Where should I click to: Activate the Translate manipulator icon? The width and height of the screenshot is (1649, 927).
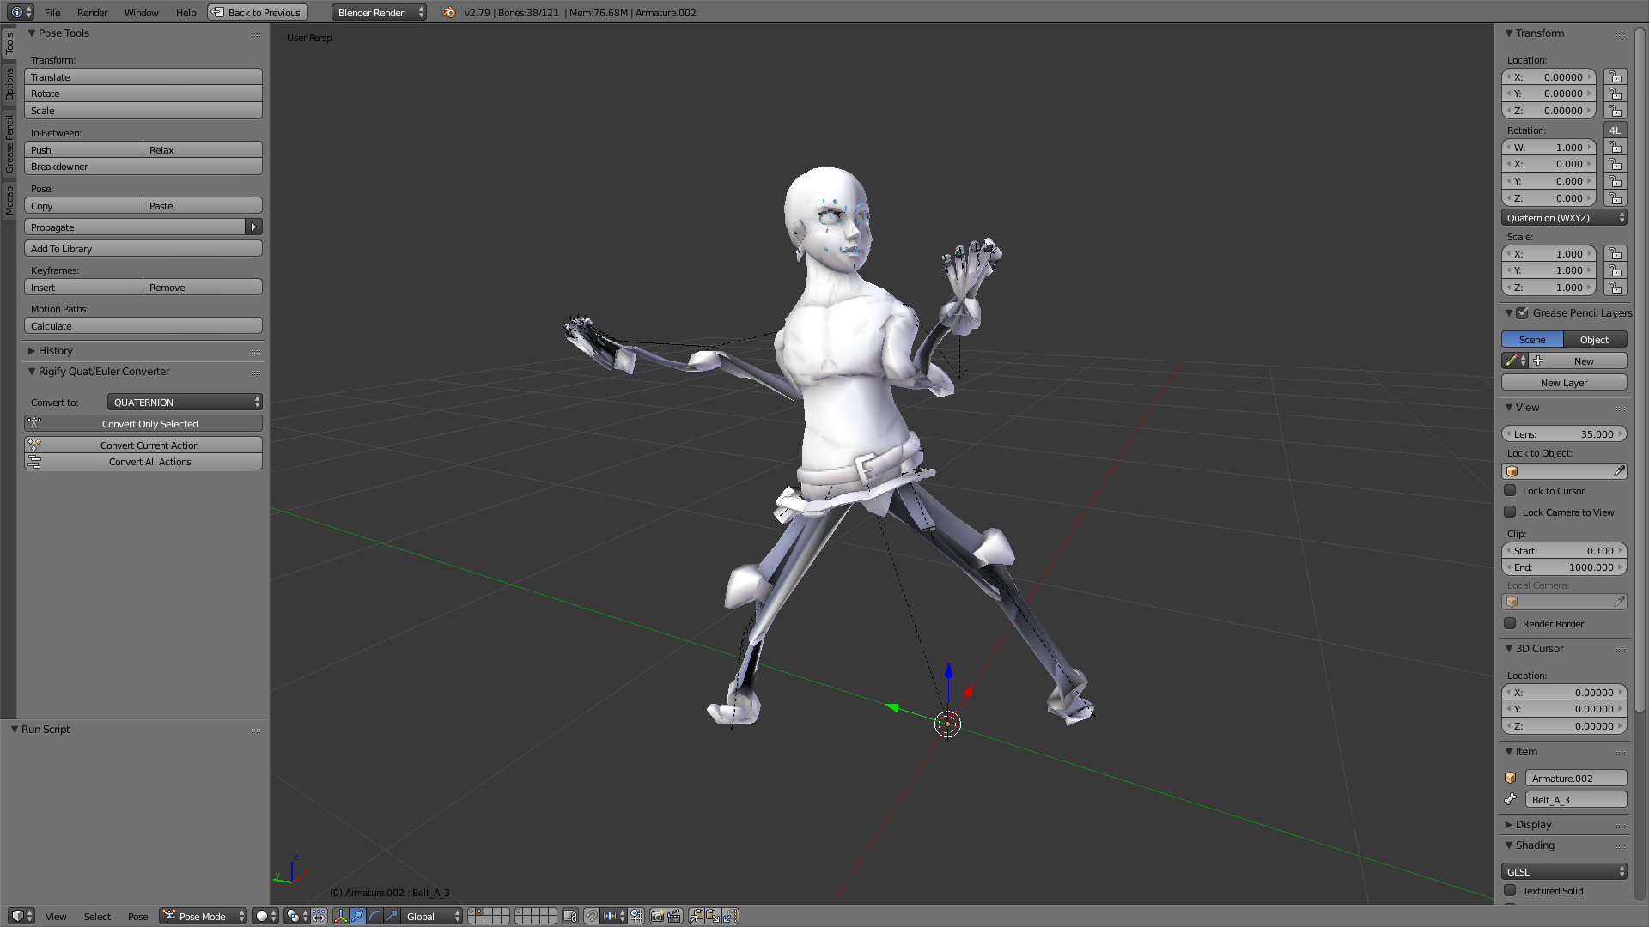click(x=357, y=916)
